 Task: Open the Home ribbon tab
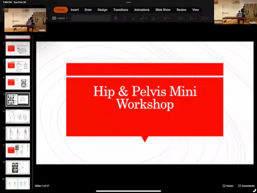click(x=61, y=10)
